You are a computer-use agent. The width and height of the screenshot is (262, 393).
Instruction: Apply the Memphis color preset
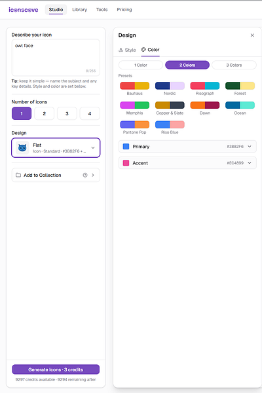click(x=135, y=105)
